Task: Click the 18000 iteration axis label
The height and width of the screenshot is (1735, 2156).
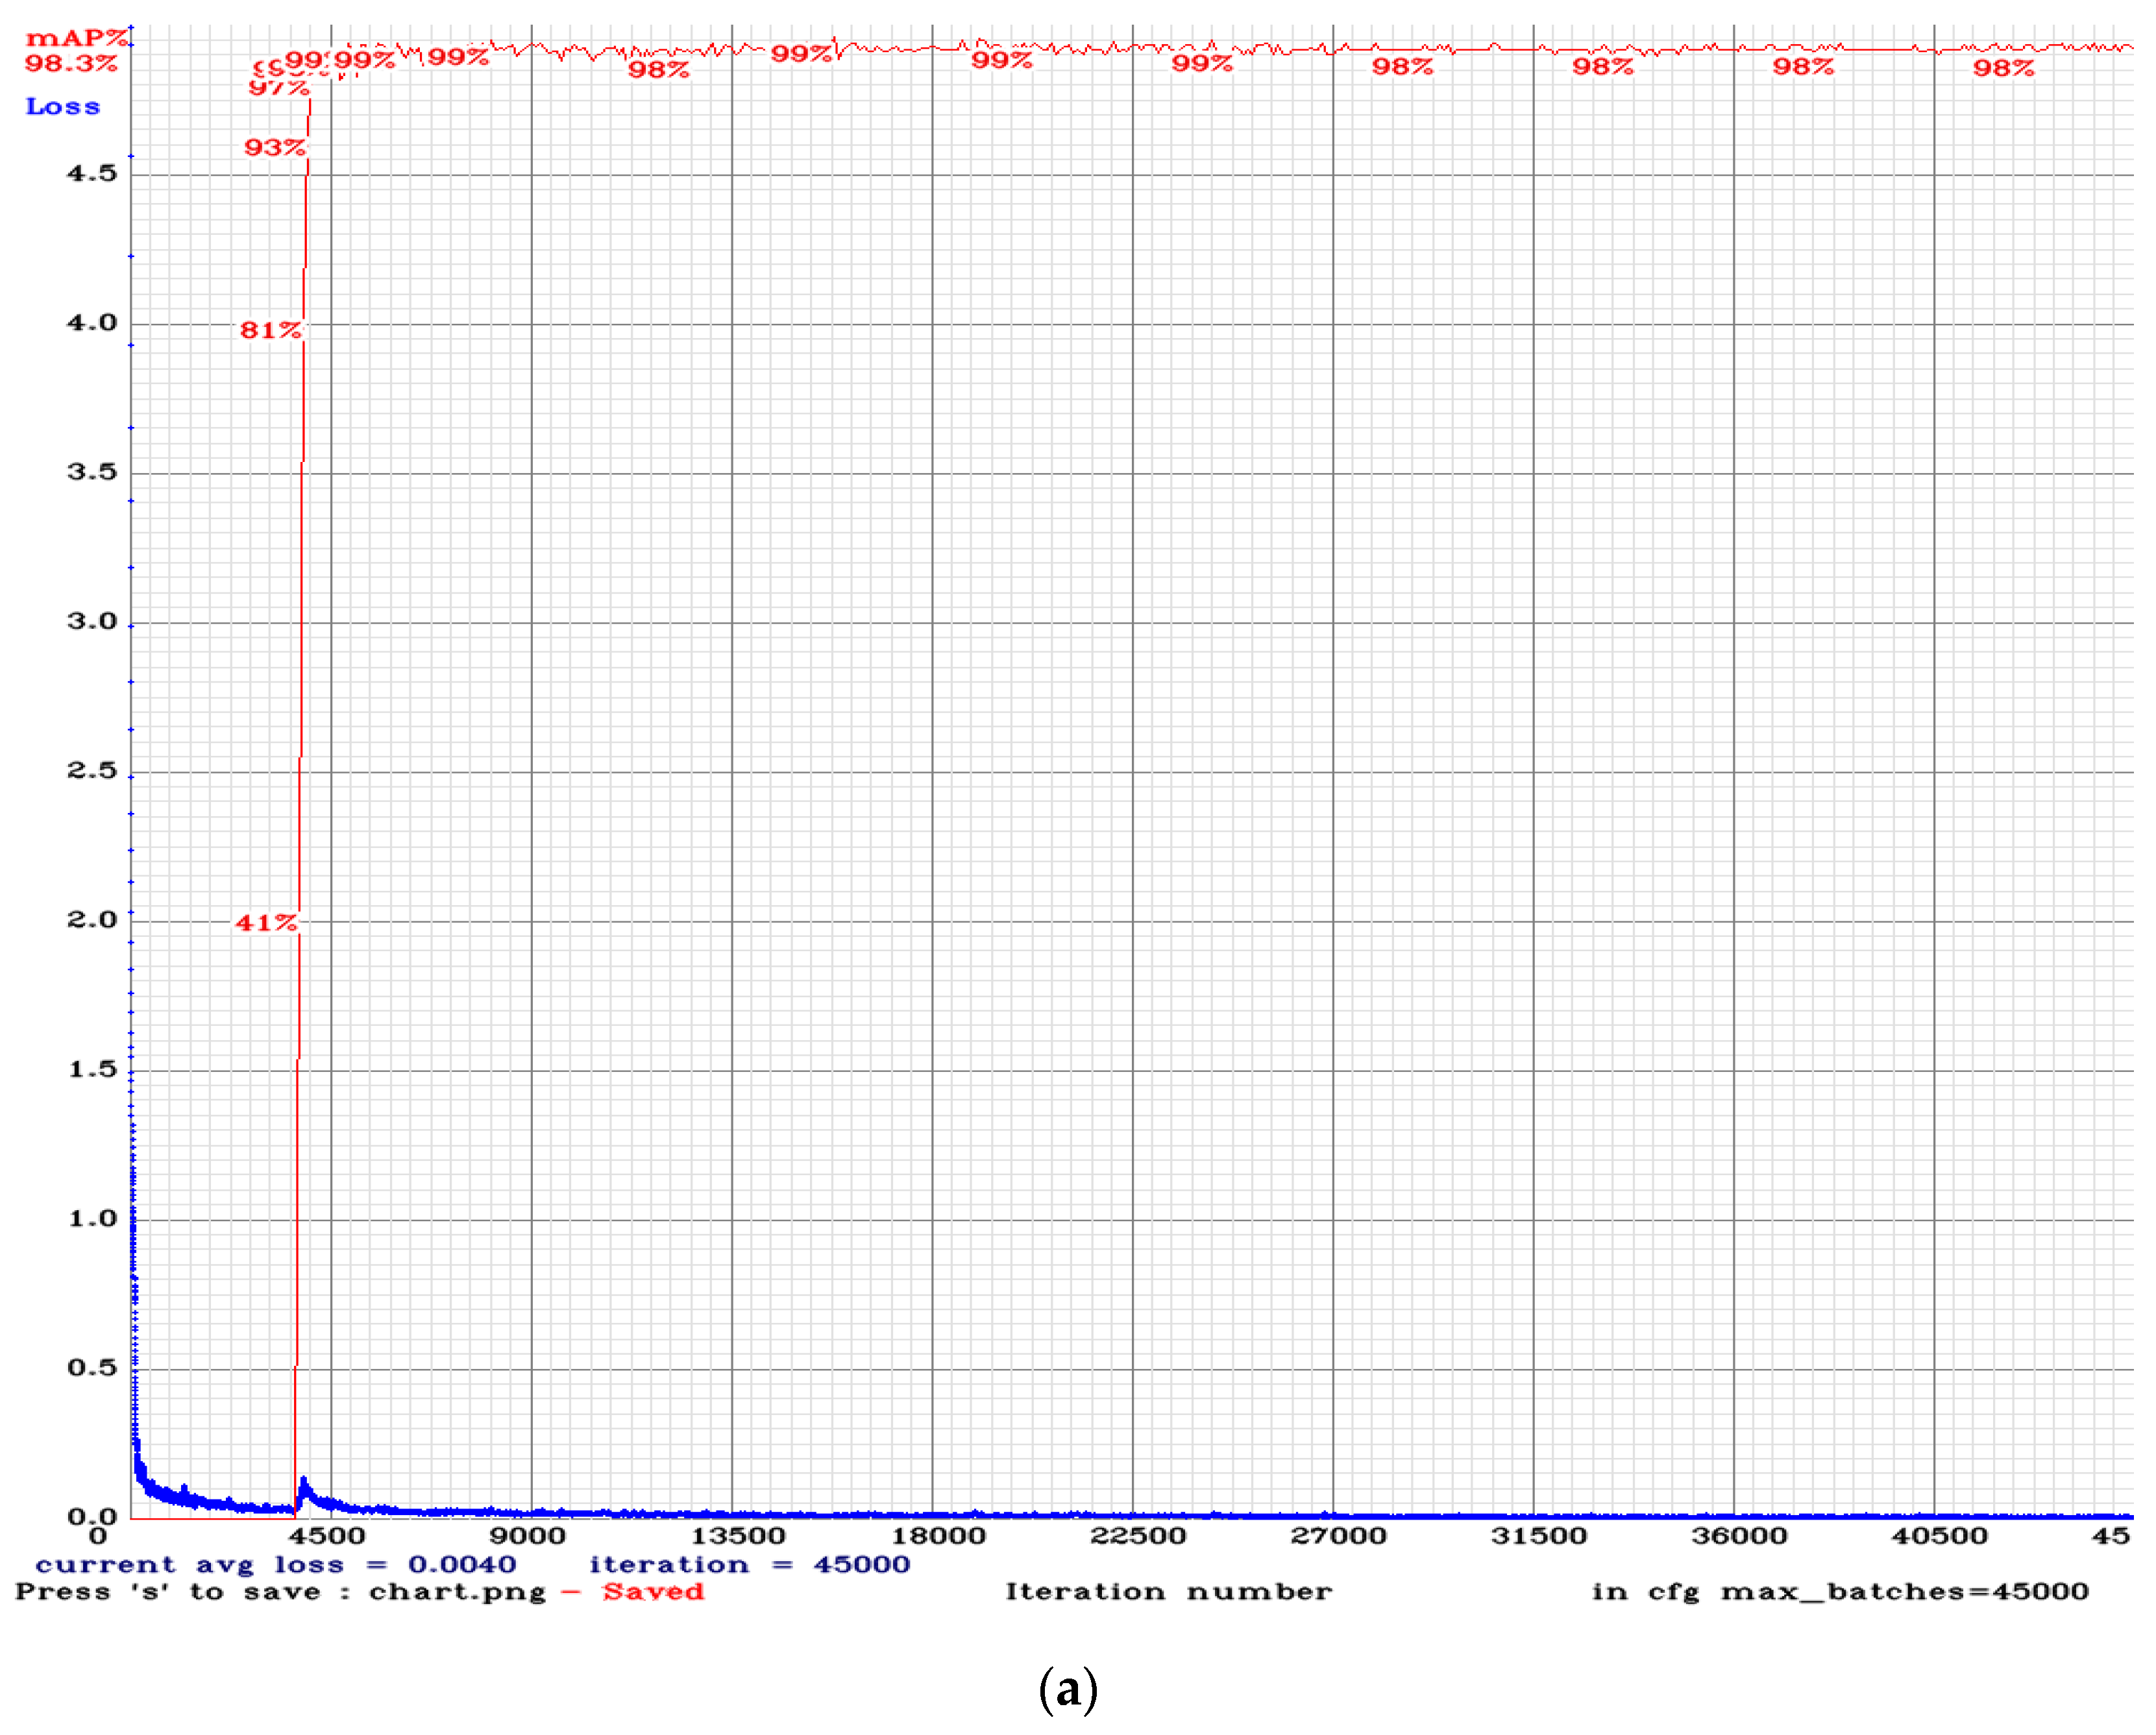Action: pos(939,1537)
